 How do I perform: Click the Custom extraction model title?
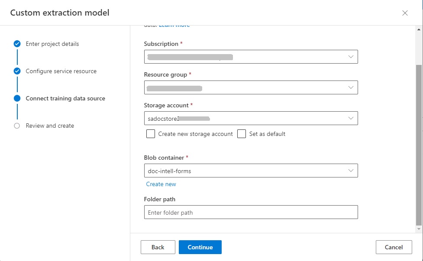coord(60,13)
